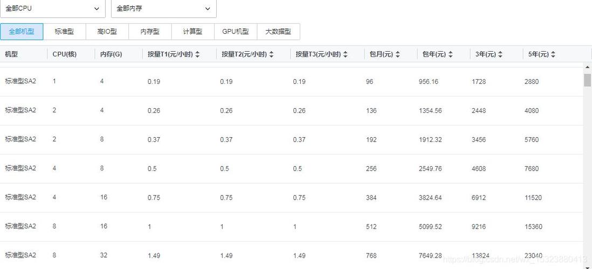Screen dimensions: 592x269
Task: Click the 3年 value 6912
Action: click(479, 198)
